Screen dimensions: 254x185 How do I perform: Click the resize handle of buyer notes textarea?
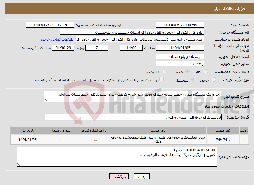[x=18, y=165]
